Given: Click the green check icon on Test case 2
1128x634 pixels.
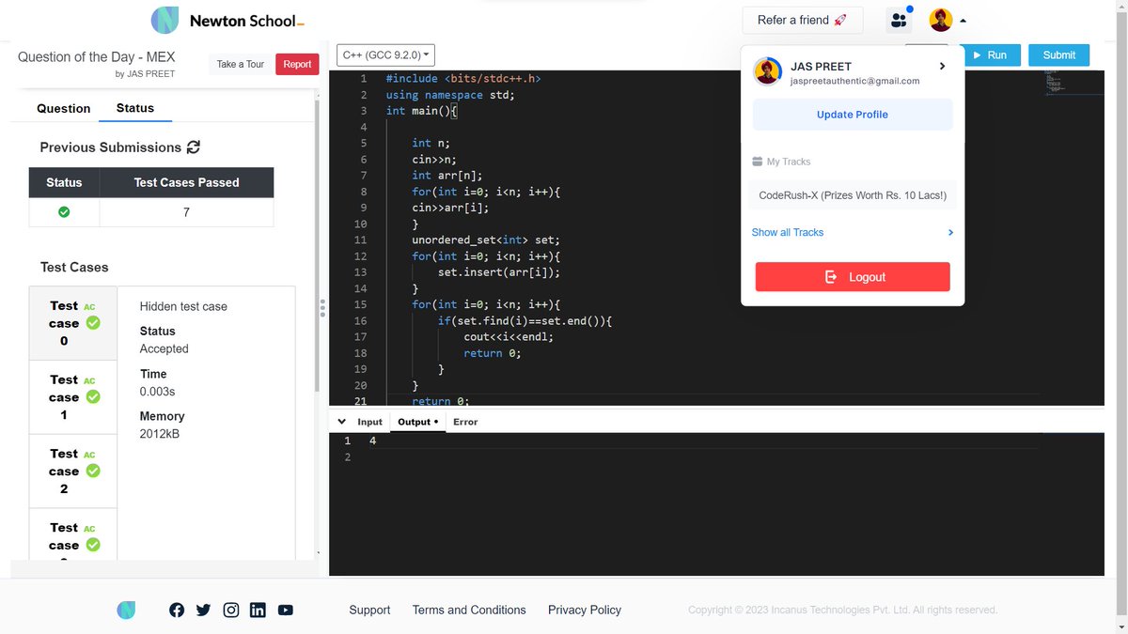Looking at the screenshot, I should coord(93,471).
